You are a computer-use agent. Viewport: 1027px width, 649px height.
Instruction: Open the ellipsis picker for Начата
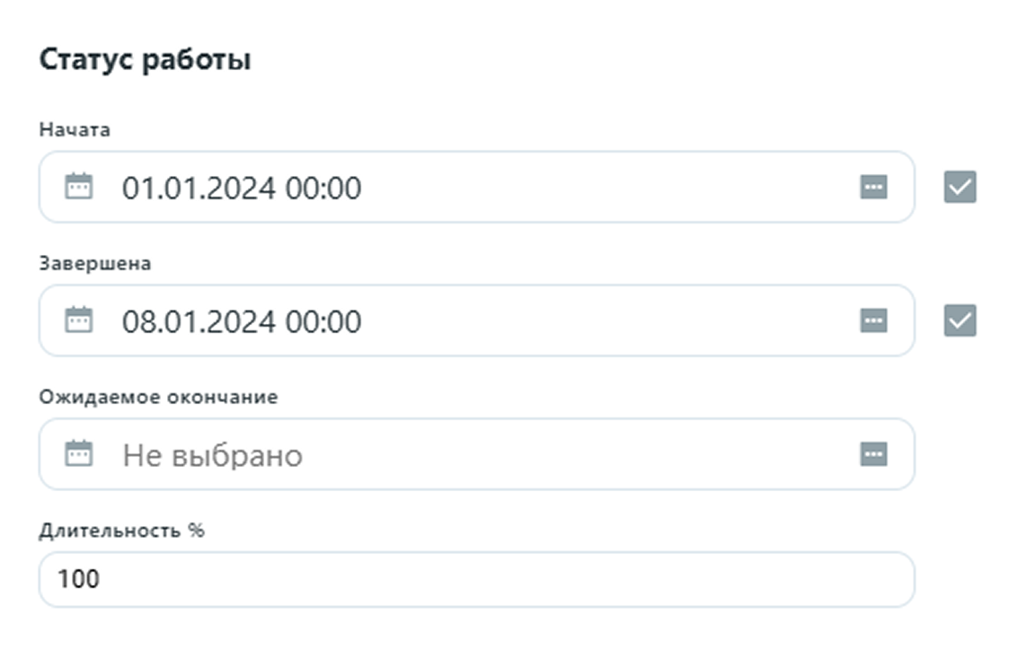(x=873, y=188)
